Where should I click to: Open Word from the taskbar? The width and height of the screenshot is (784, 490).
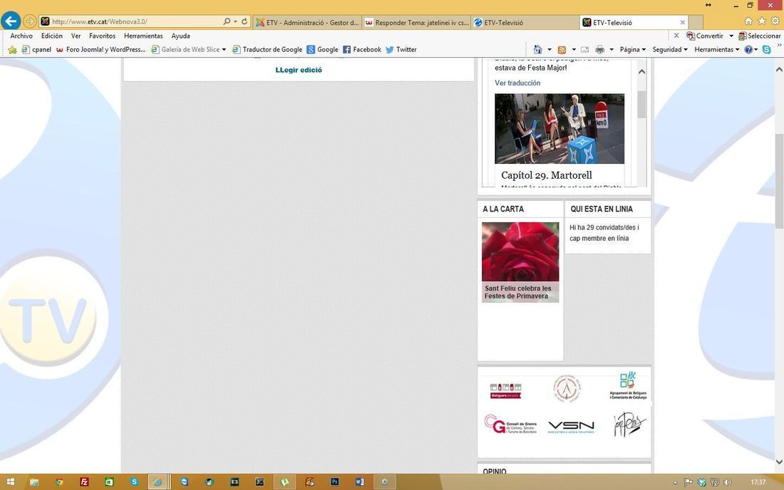(359, 482)
